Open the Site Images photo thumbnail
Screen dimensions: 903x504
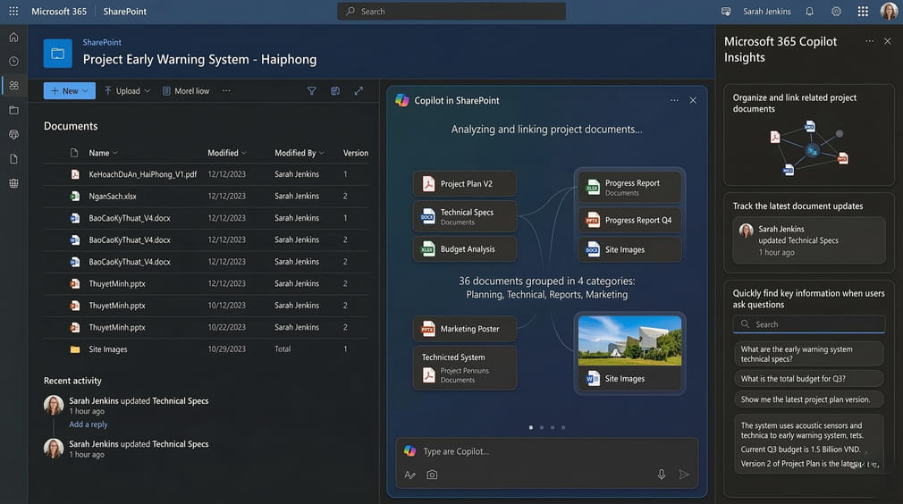(630, 340)
